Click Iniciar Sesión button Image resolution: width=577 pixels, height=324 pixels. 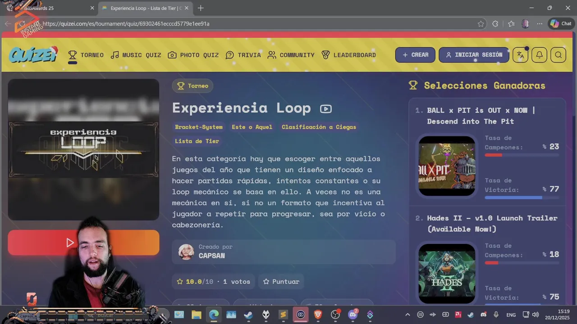tap(474, 55)
